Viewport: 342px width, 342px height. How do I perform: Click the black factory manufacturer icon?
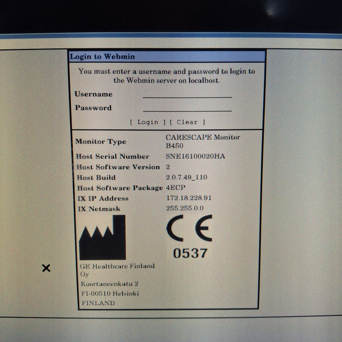(x=102, y=238)
